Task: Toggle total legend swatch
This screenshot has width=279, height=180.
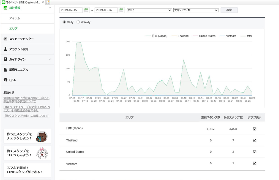Action: click(243, 36)
